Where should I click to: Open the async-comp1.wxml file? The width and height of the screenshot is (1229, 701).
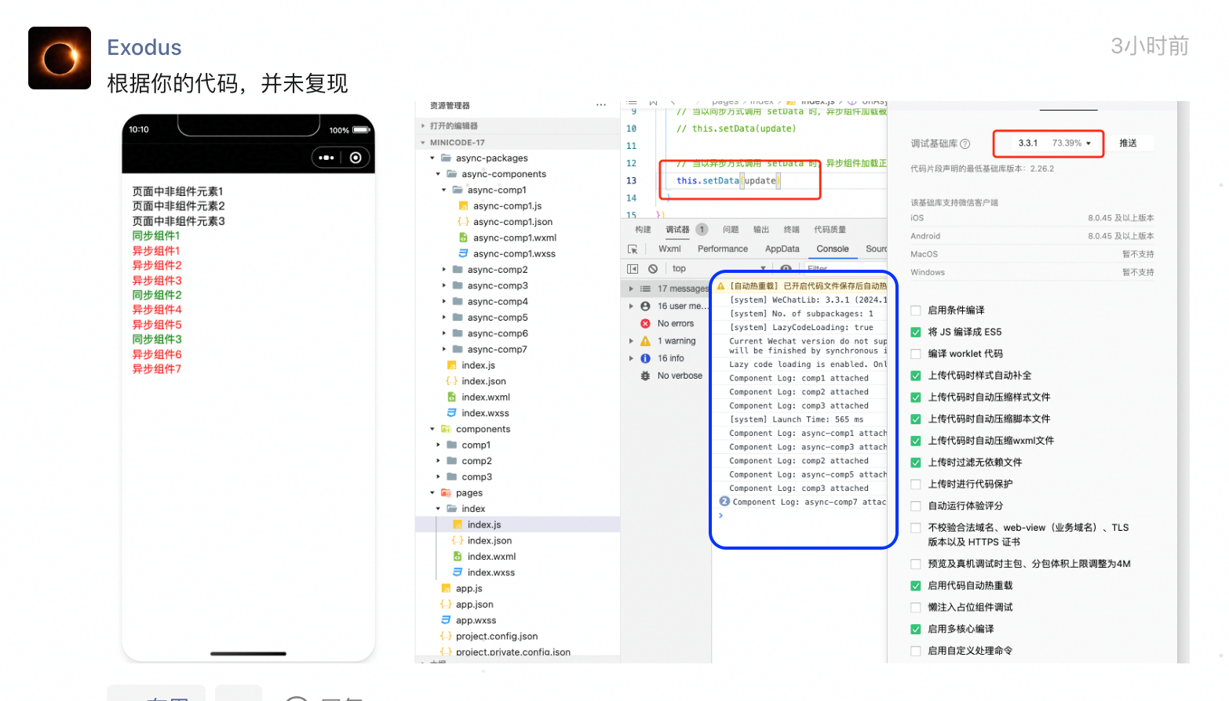tap(515, 238)
